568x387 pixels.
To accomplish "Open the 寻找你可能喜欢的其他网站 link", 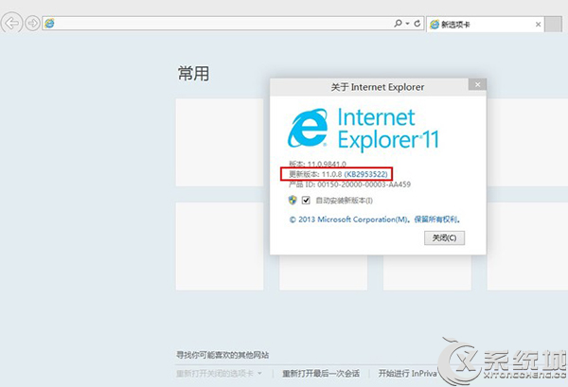I will pos(222,355).
